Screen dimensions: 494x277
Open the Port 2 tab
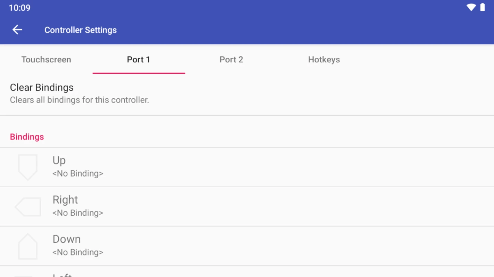(x=231, y=60)
